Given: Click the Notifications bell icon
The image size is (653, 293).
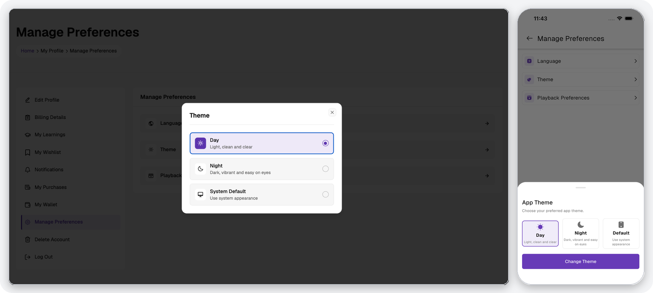Looking at the screenshot, I should tap(28, 170).
